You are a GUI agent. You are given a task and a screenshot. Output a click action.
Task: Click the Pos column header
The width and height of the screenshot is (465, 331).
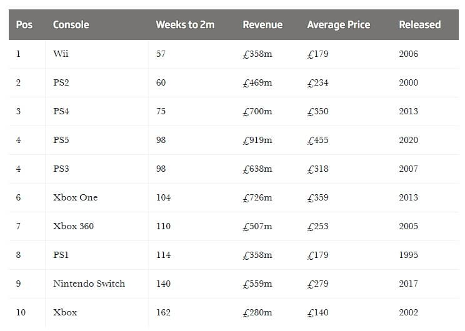[24, 25]
